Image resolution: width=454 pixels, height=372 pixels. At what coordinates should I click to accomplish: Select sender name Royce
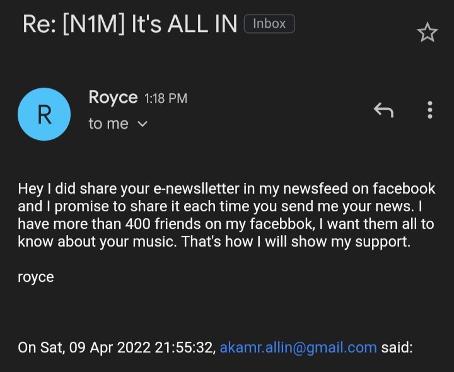coord(113,97)
